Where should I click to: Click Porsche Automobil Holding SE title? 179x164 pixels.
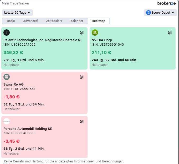tap(28, 129)
